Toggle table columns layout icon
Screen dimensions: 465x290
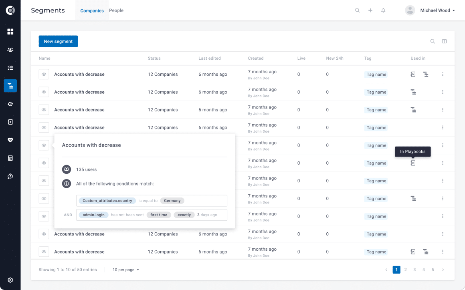point(444,41)
